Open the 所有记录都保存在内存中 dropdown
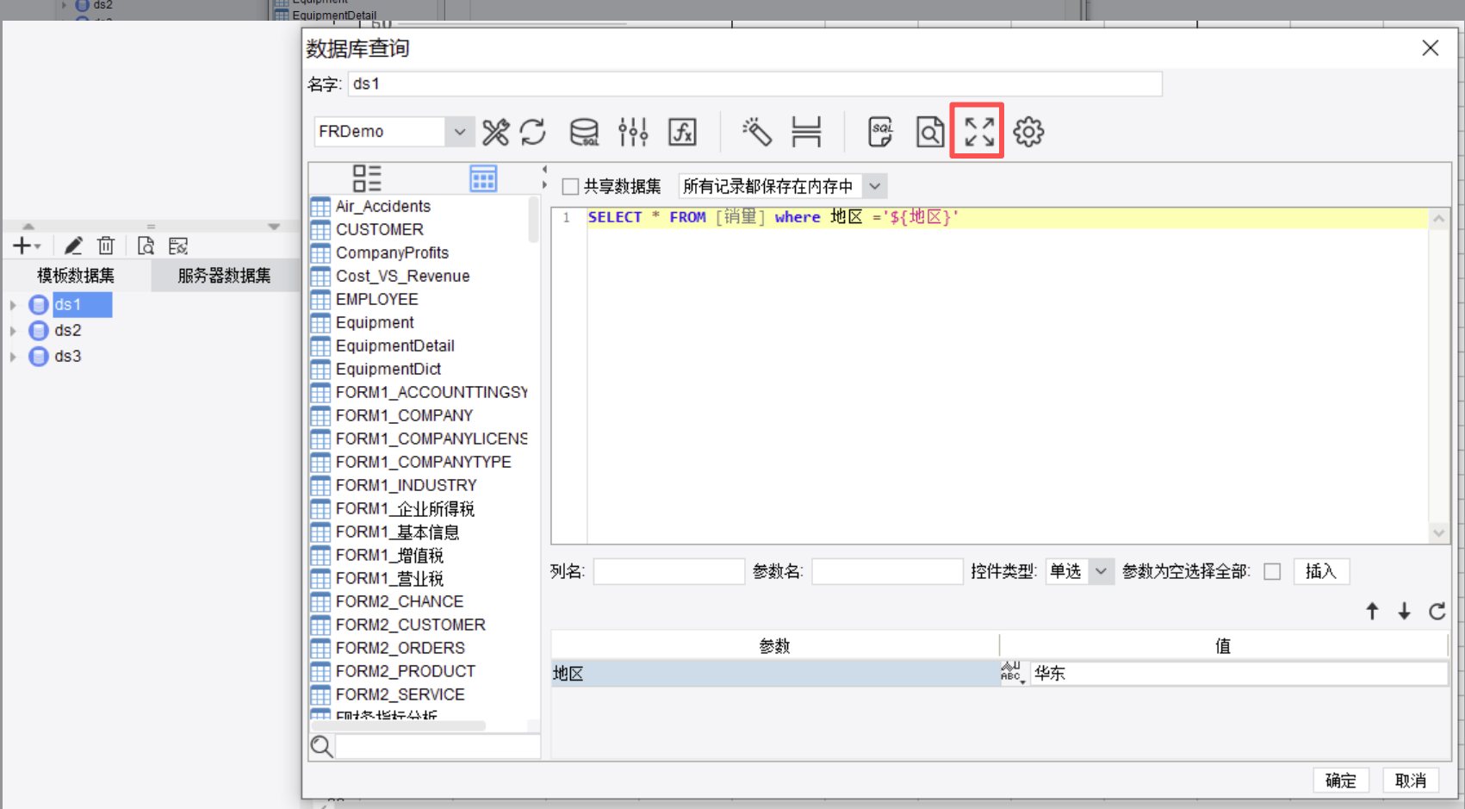The image size is (1465, 809). tap(875, 186)
